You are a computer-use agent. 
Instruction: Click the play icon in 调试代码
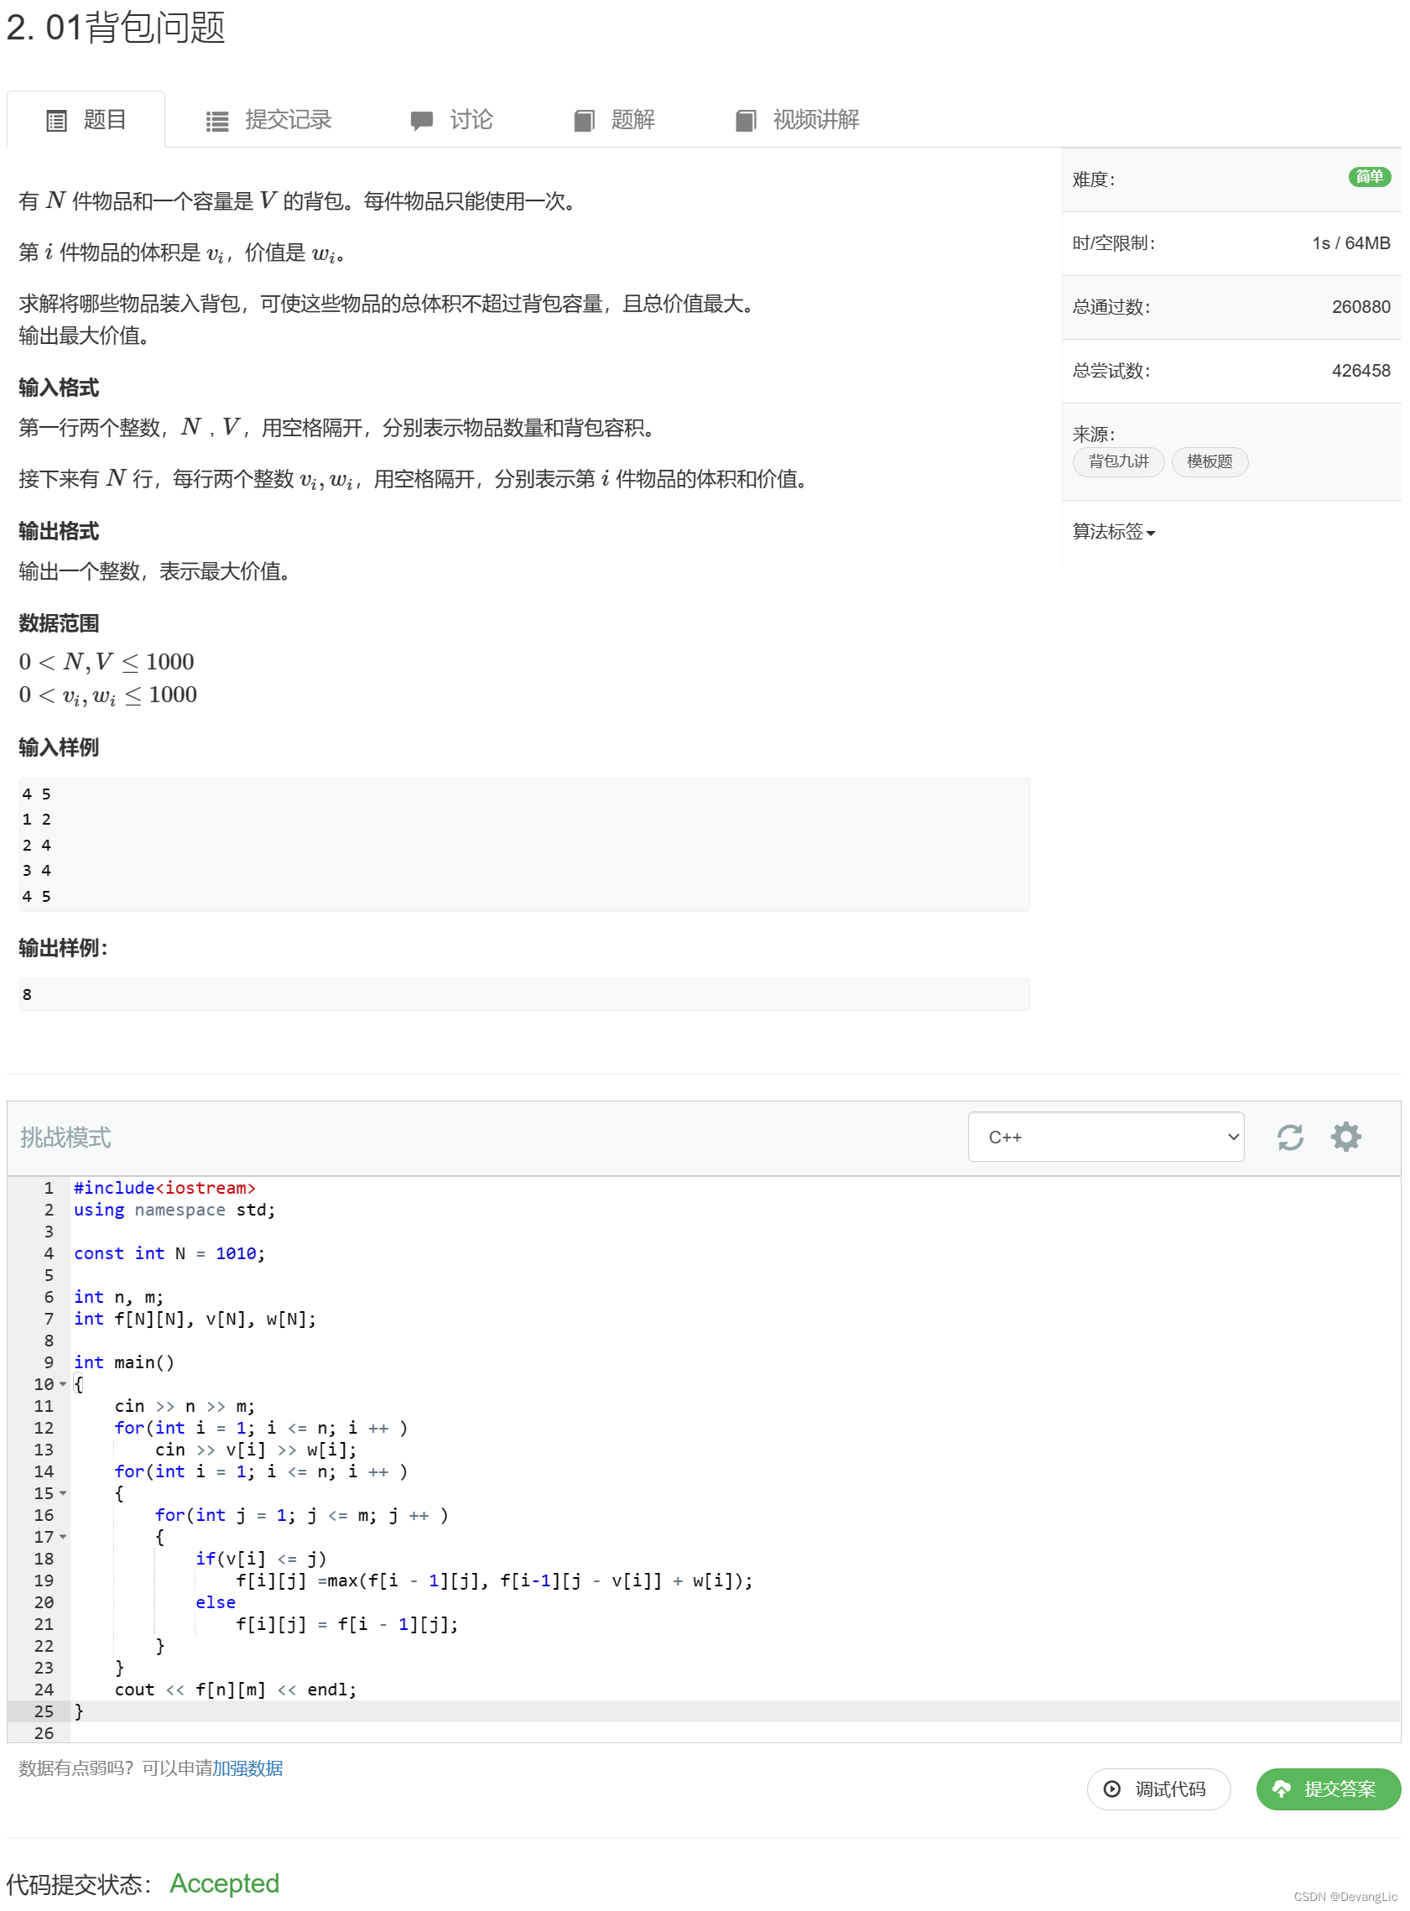1112,1789
